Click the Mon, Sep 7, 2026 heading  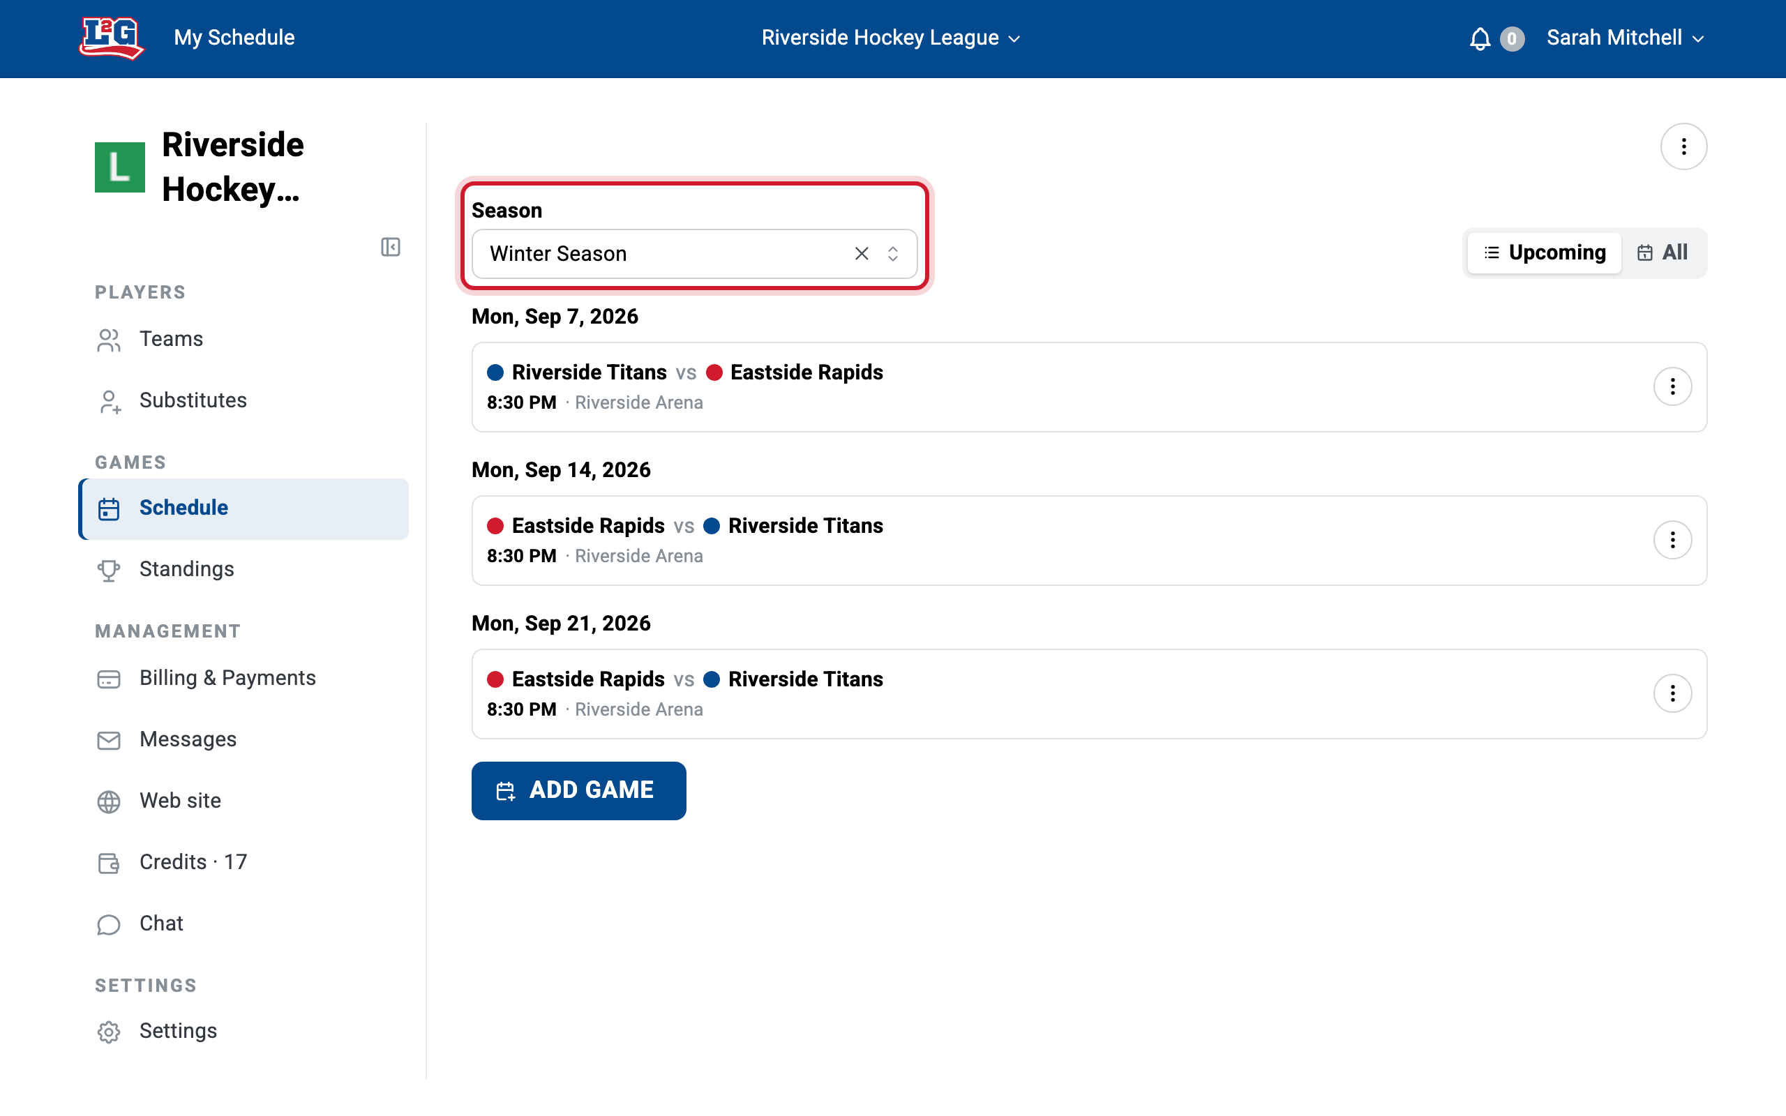pos(555,317)
